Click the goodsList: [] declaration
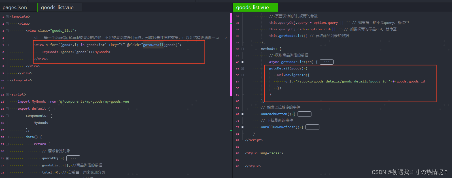The width and height of the screenshot is (452, 178). point(56,165)
